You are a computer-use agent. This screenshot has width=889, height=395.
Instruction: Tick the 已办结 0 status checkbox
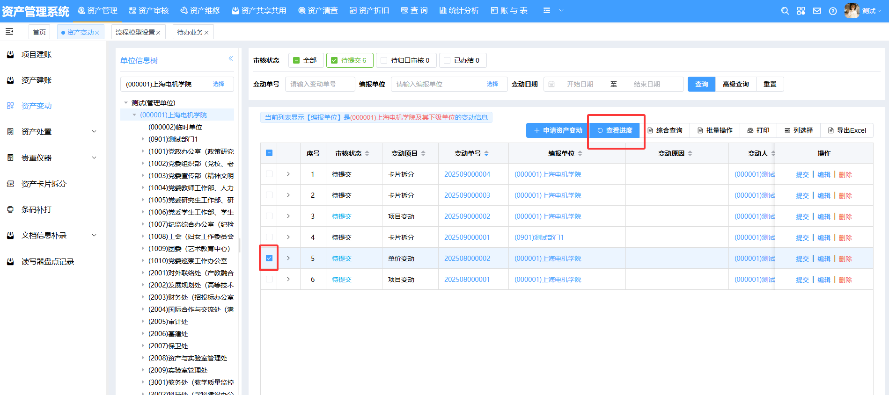click(x=447, y=60)
